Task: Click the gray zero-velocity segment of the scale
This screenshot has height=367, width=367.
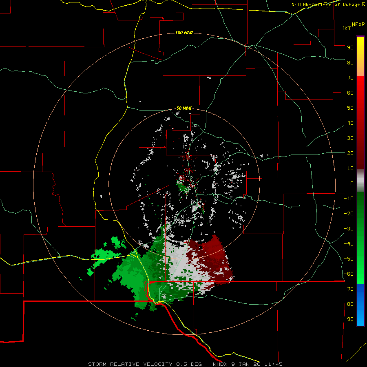Action: pyautogui.click(x=360, y=181)
